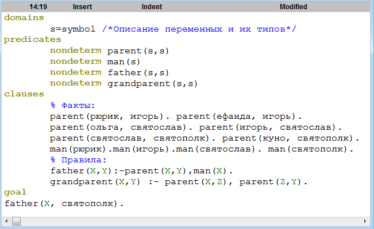The width and height of the screenshot is (374, 229).
Task: Click the fact 'man(рюрик).'
Action: point(80,149)
